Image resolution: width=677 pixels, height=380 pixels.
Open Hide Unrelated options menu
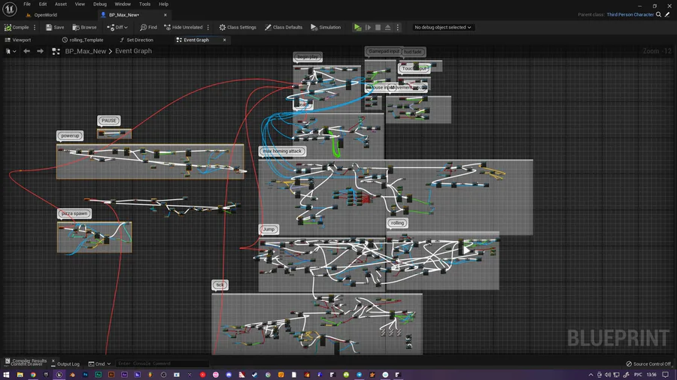(208, 27)
